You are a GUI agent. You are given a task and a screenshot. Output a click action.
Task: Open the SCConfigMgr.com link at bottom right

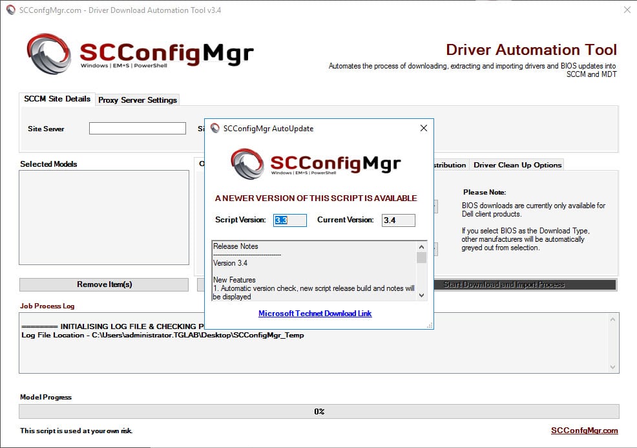(584, 431)
